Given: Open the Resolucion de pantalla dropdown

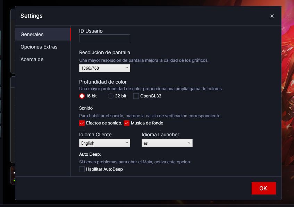Looking at the screenshot, I should coord(104,68).
